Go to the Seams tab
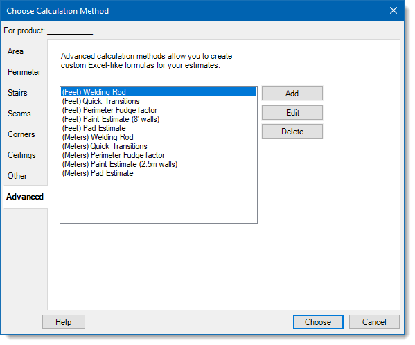This screenshot has height=345, width=415. [x=19, y=114]
